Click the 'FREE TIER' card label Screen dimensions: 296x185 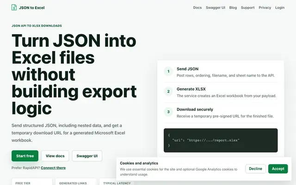pos(23,183)
